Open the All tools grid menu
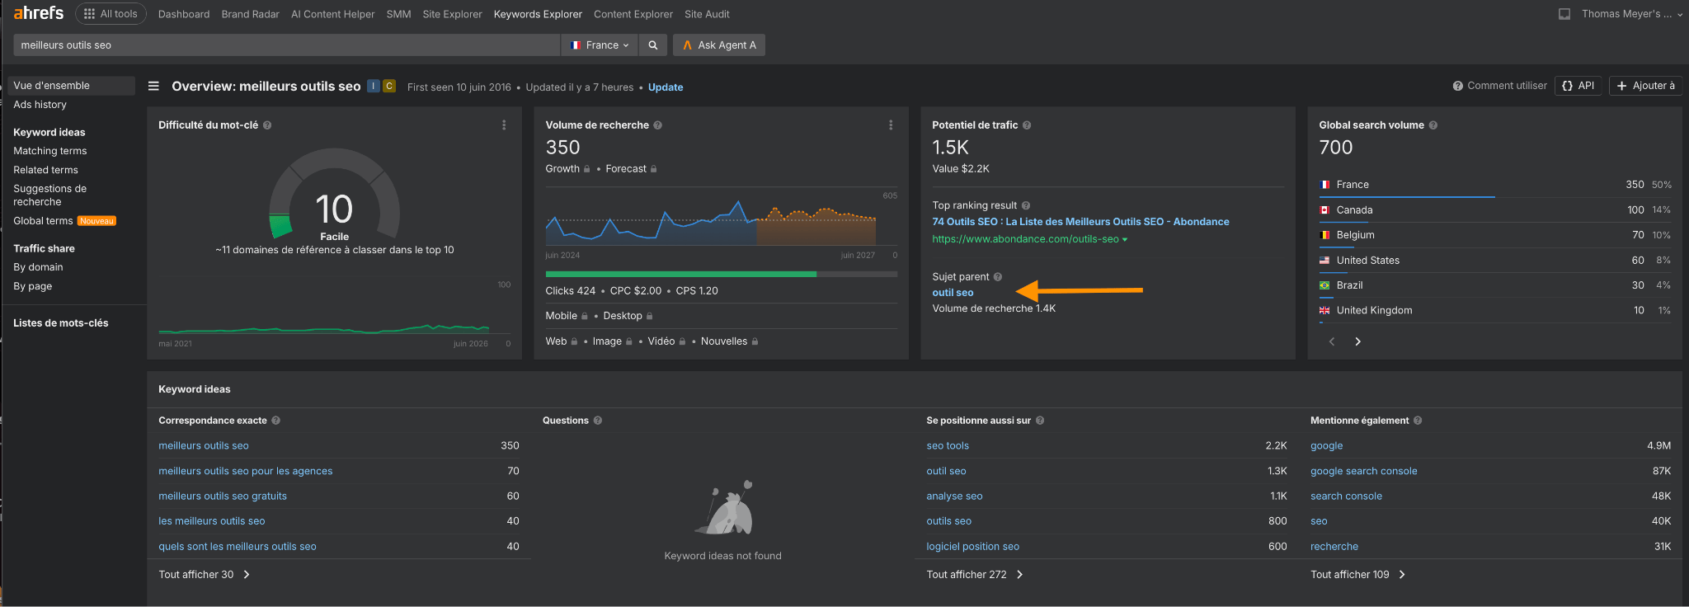1689x607 pixels. [111, 14]
